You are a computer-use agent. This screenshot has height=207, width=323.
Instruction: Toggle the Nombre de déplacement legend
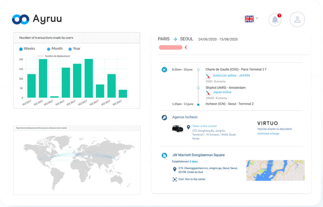tap(41, 56)
